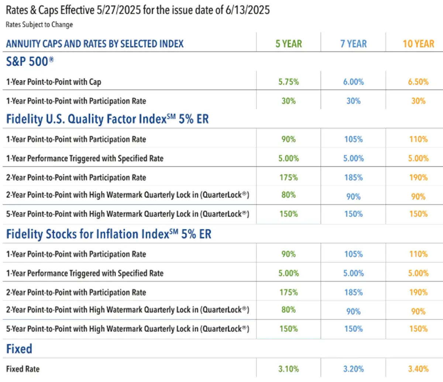Viewport: 443px width, 382px height.
Task: Click the Fixed section heading
Action: click(19, 349)
